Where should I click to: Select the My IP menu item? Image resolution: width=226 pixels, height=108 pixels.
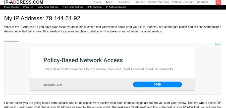pyautogui.click(x=110, y=2)
